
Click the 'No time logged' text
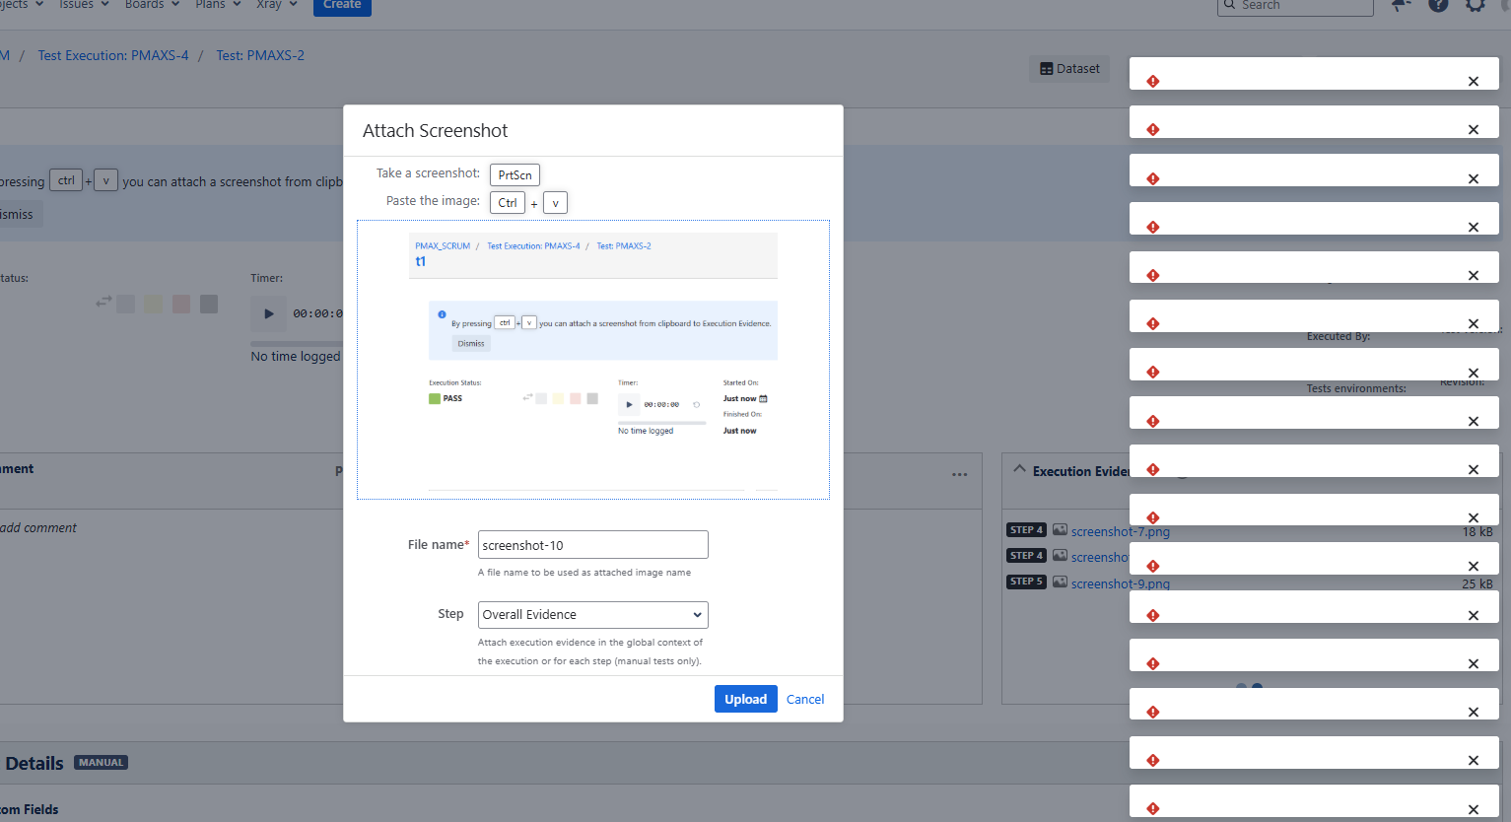click(296, 357)
